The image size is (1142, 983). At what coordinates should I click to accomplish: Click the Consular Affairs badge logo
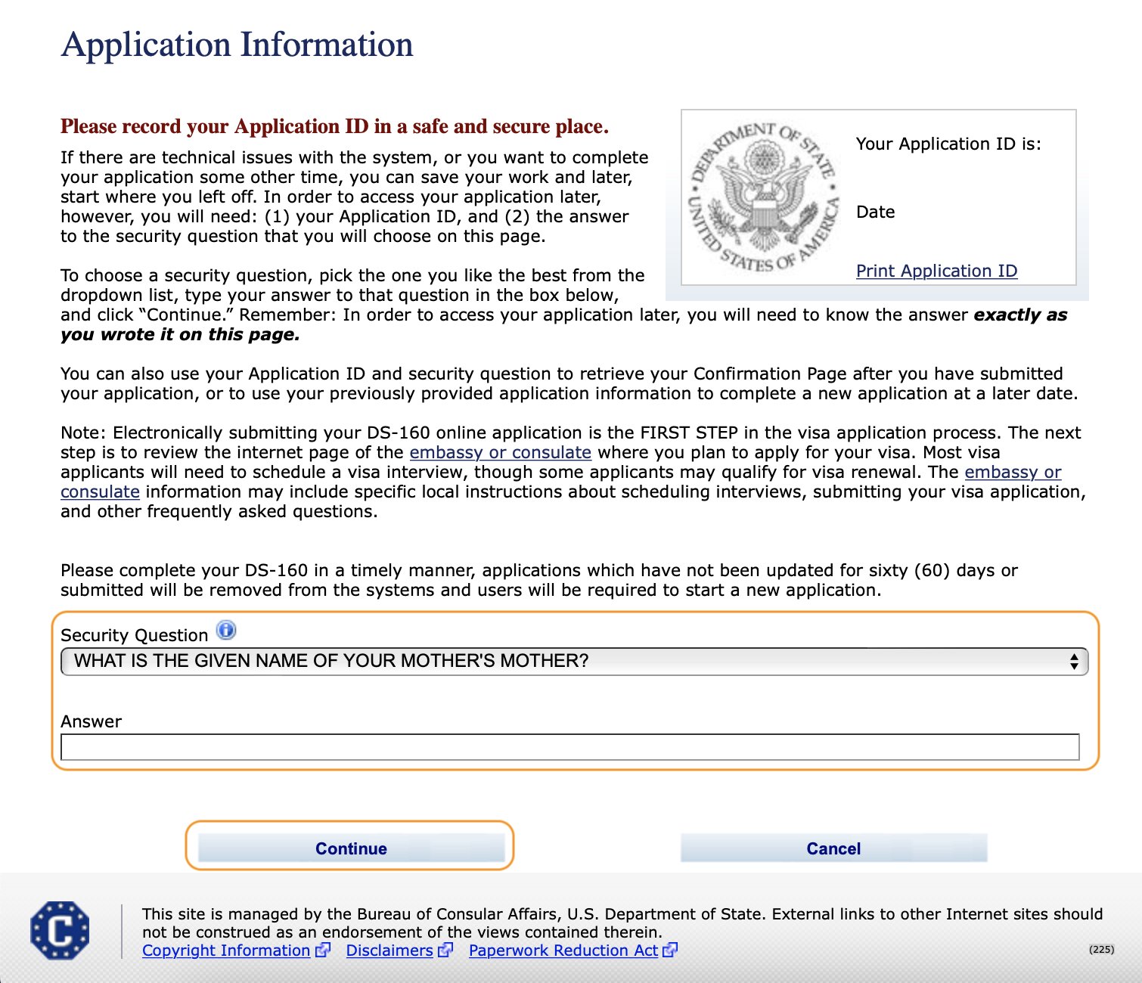coord(60,930)
